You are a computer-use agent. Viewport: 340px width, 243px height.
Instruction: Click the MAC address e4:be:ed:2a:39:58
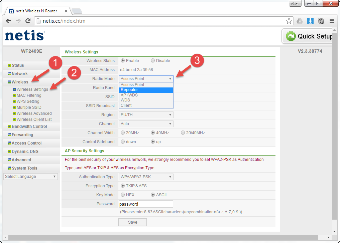point(136,70)
